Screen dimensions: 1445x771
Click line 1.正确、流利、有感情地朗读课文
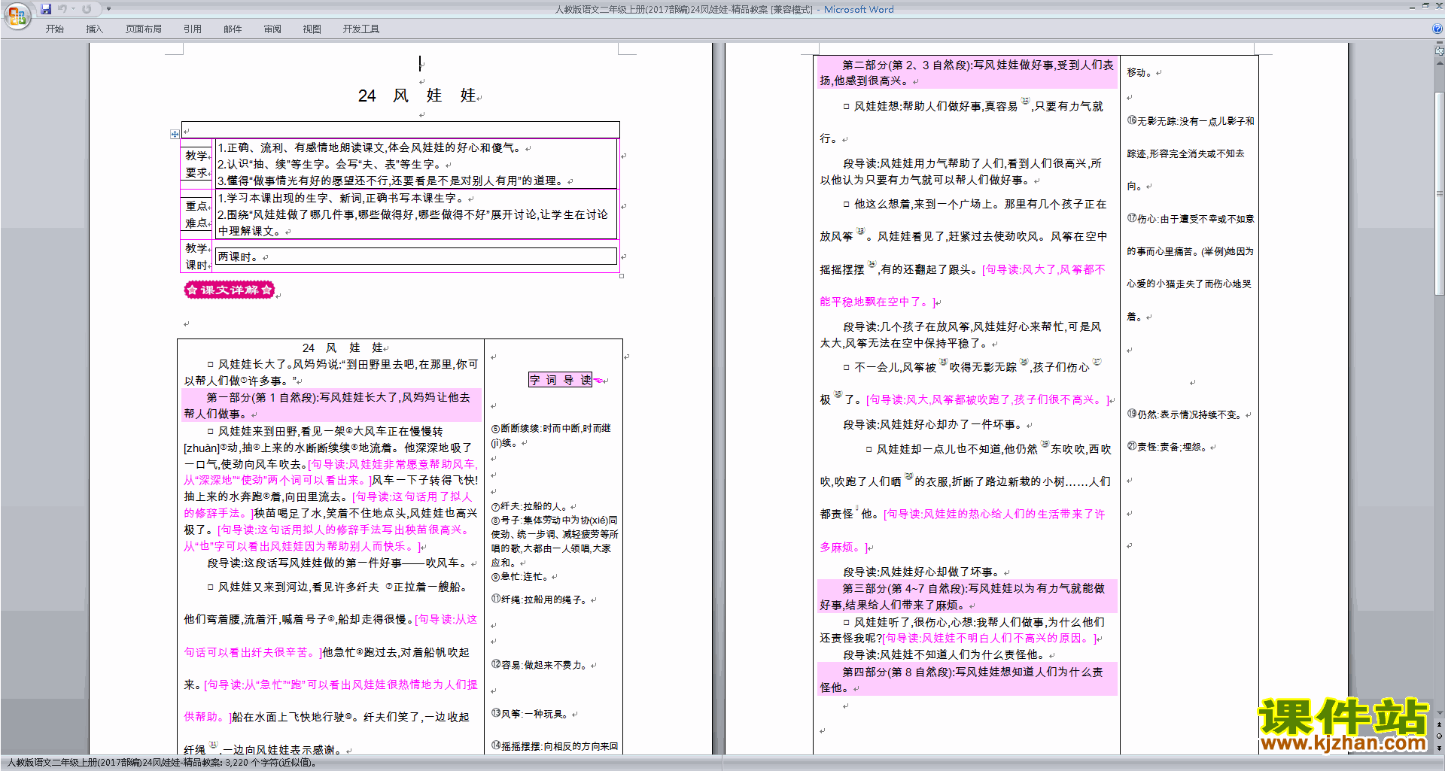(370, 148)
